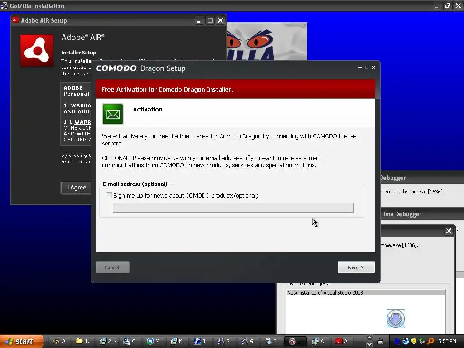Image resolution: width=464 pixels, height=348 pixels.
Task: Select New instance of Visual Studio 2008
Action: pyautogui.click(x=366, y=293)
